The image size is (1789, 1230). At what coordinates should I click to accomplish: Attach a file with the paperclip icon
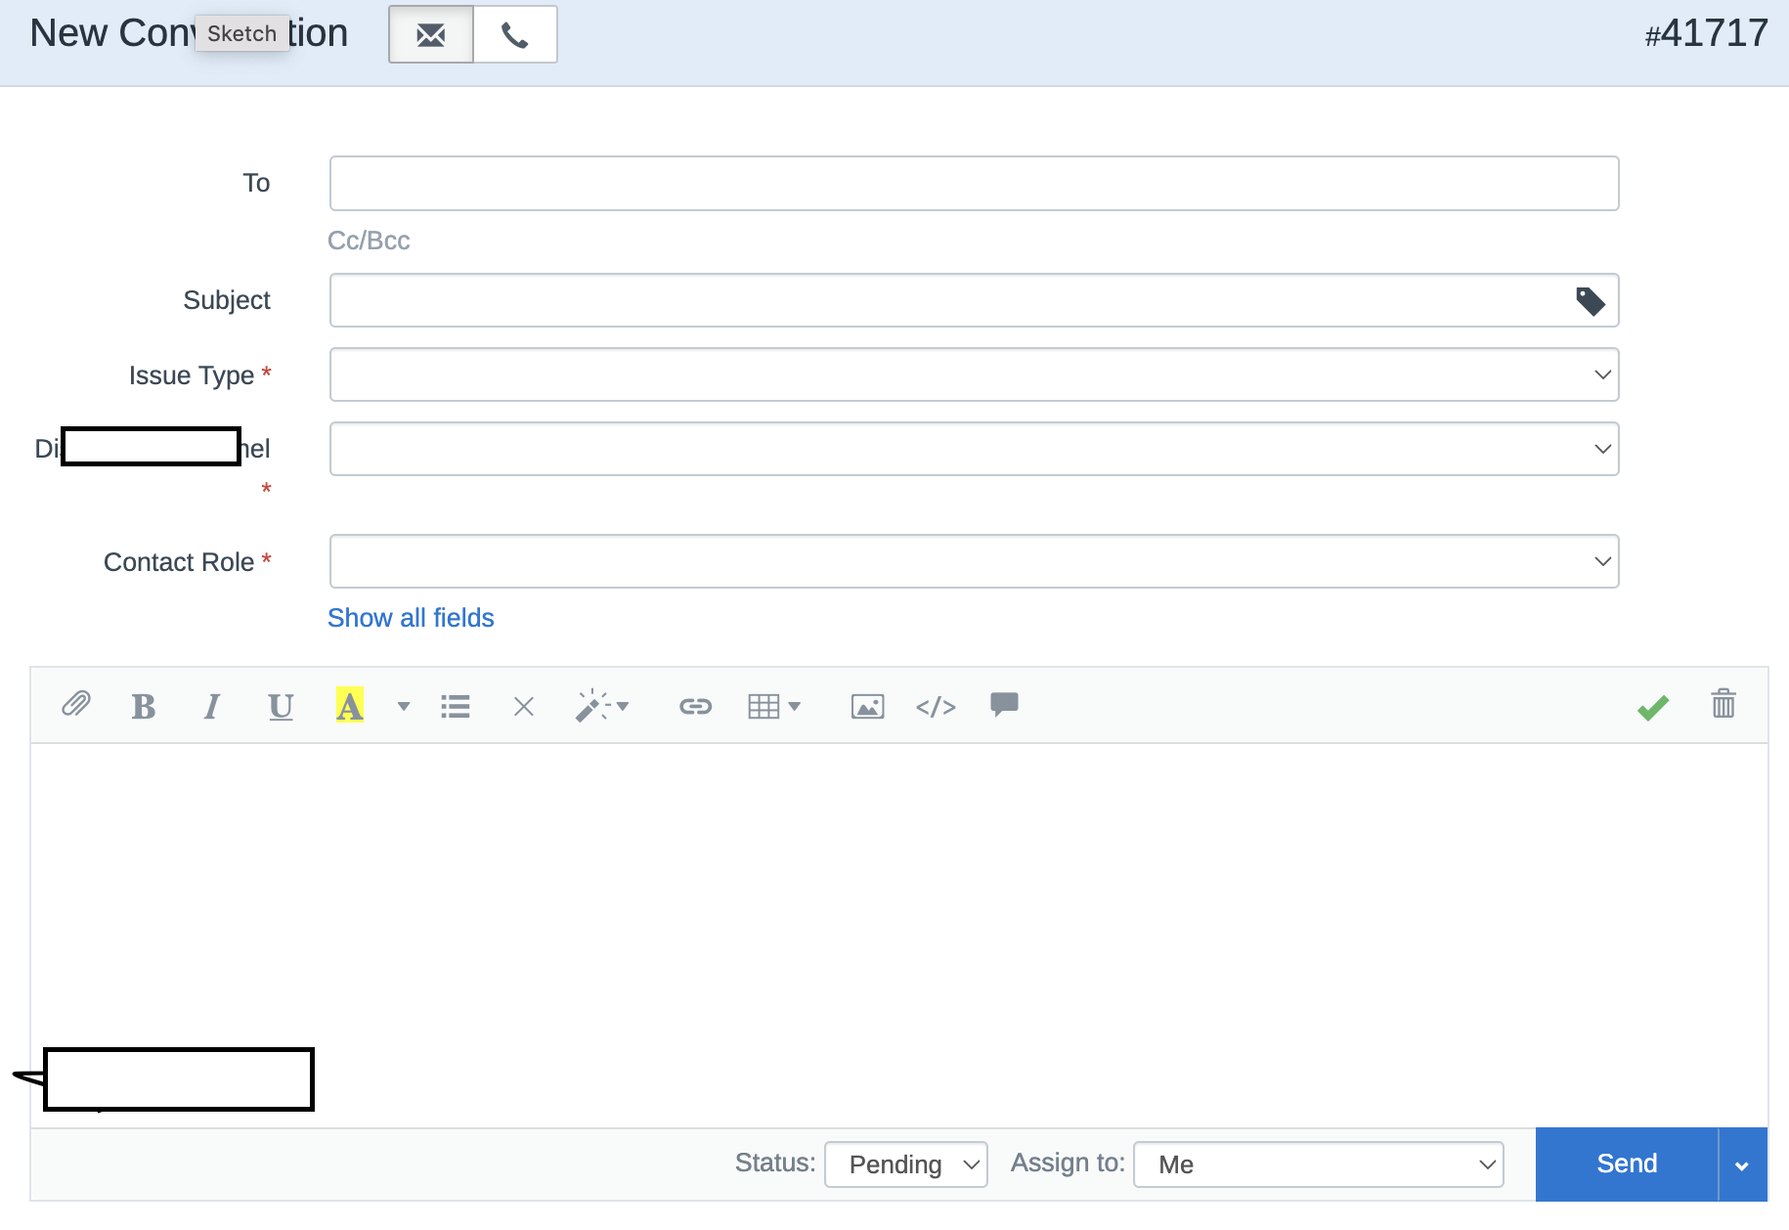point(76,705)
